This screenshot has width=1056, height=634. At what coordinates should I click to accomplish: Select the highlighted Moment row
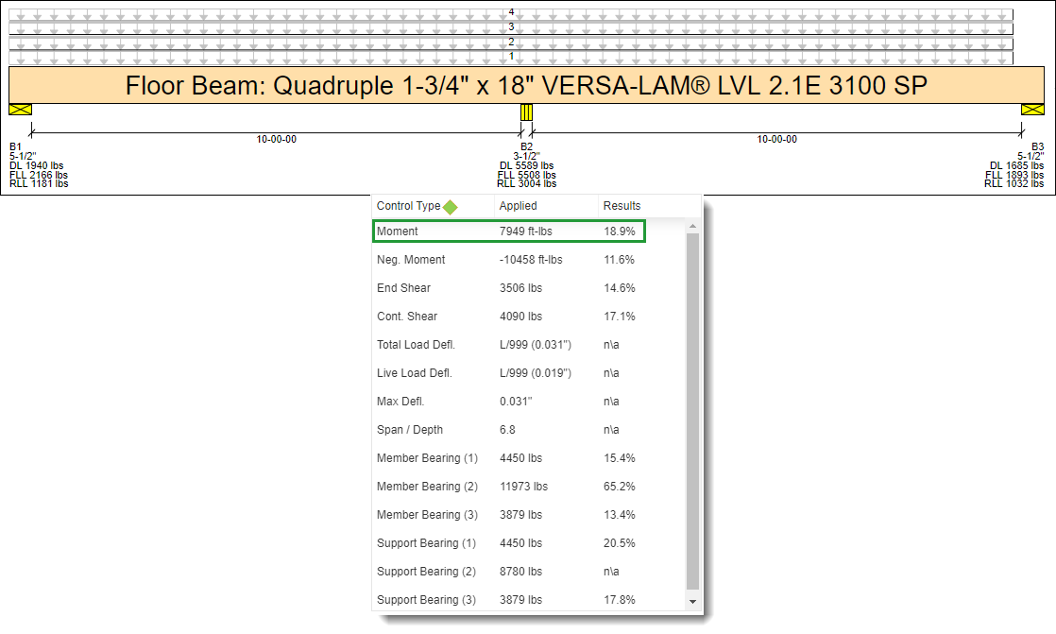point(509,231)
